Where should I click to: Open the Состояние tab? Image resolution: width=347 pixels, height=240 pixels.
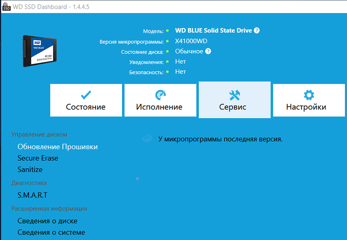[x=86, y=107]
